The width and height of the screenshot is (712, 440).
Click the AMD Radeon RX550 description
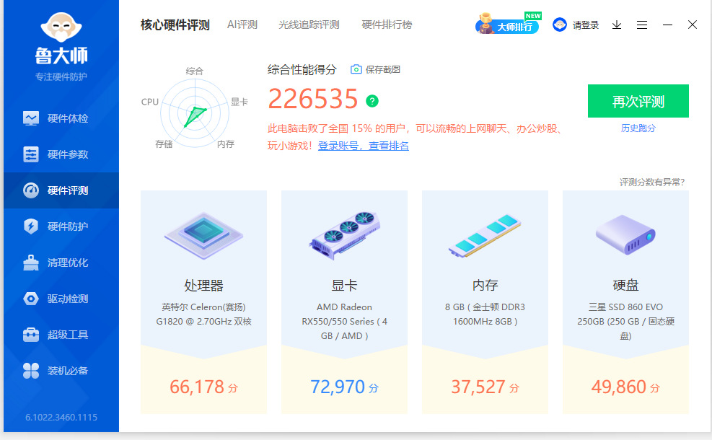[x=344, y=322]
